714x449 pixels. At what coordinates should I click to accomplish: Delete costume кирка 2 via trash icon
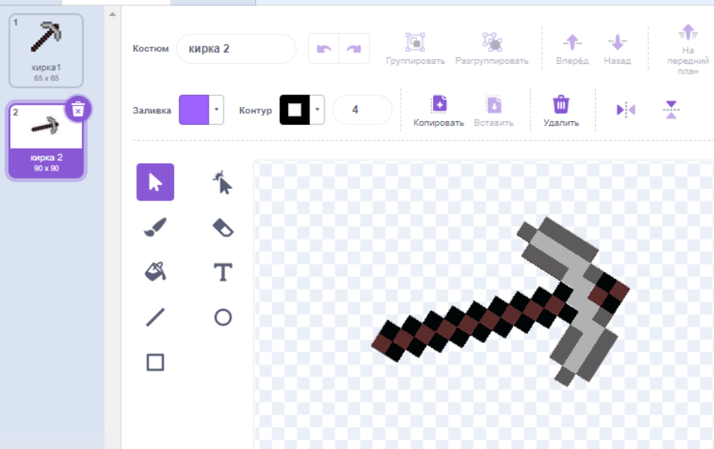click(x=78, y=109)
